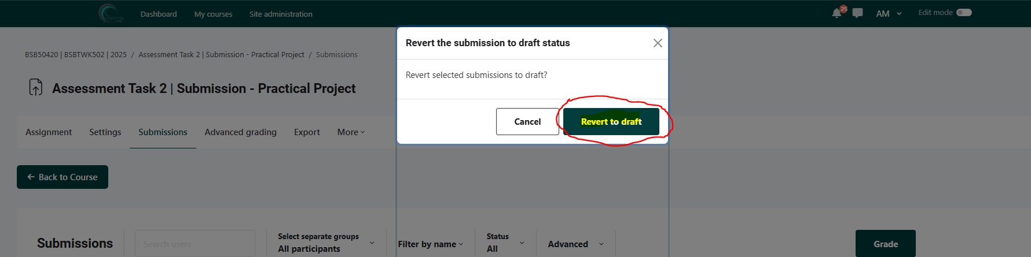1031x257 pixels.
Task: Open the messaging chat bubble icon
Action: pos(858,13)
